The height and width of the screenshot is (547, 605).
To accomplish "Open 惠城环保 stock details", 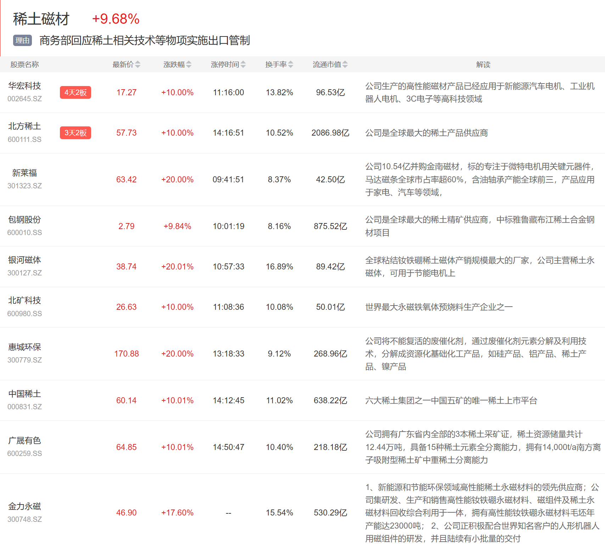I will 24,347.
